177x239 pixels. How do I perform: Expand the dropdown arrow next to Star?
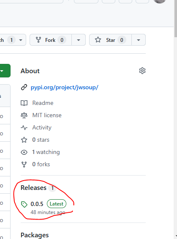pos(139,40)
